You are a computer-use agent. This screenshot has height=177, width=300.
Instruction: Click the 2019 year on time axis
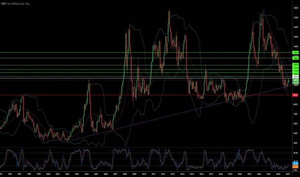pos(230,174)
